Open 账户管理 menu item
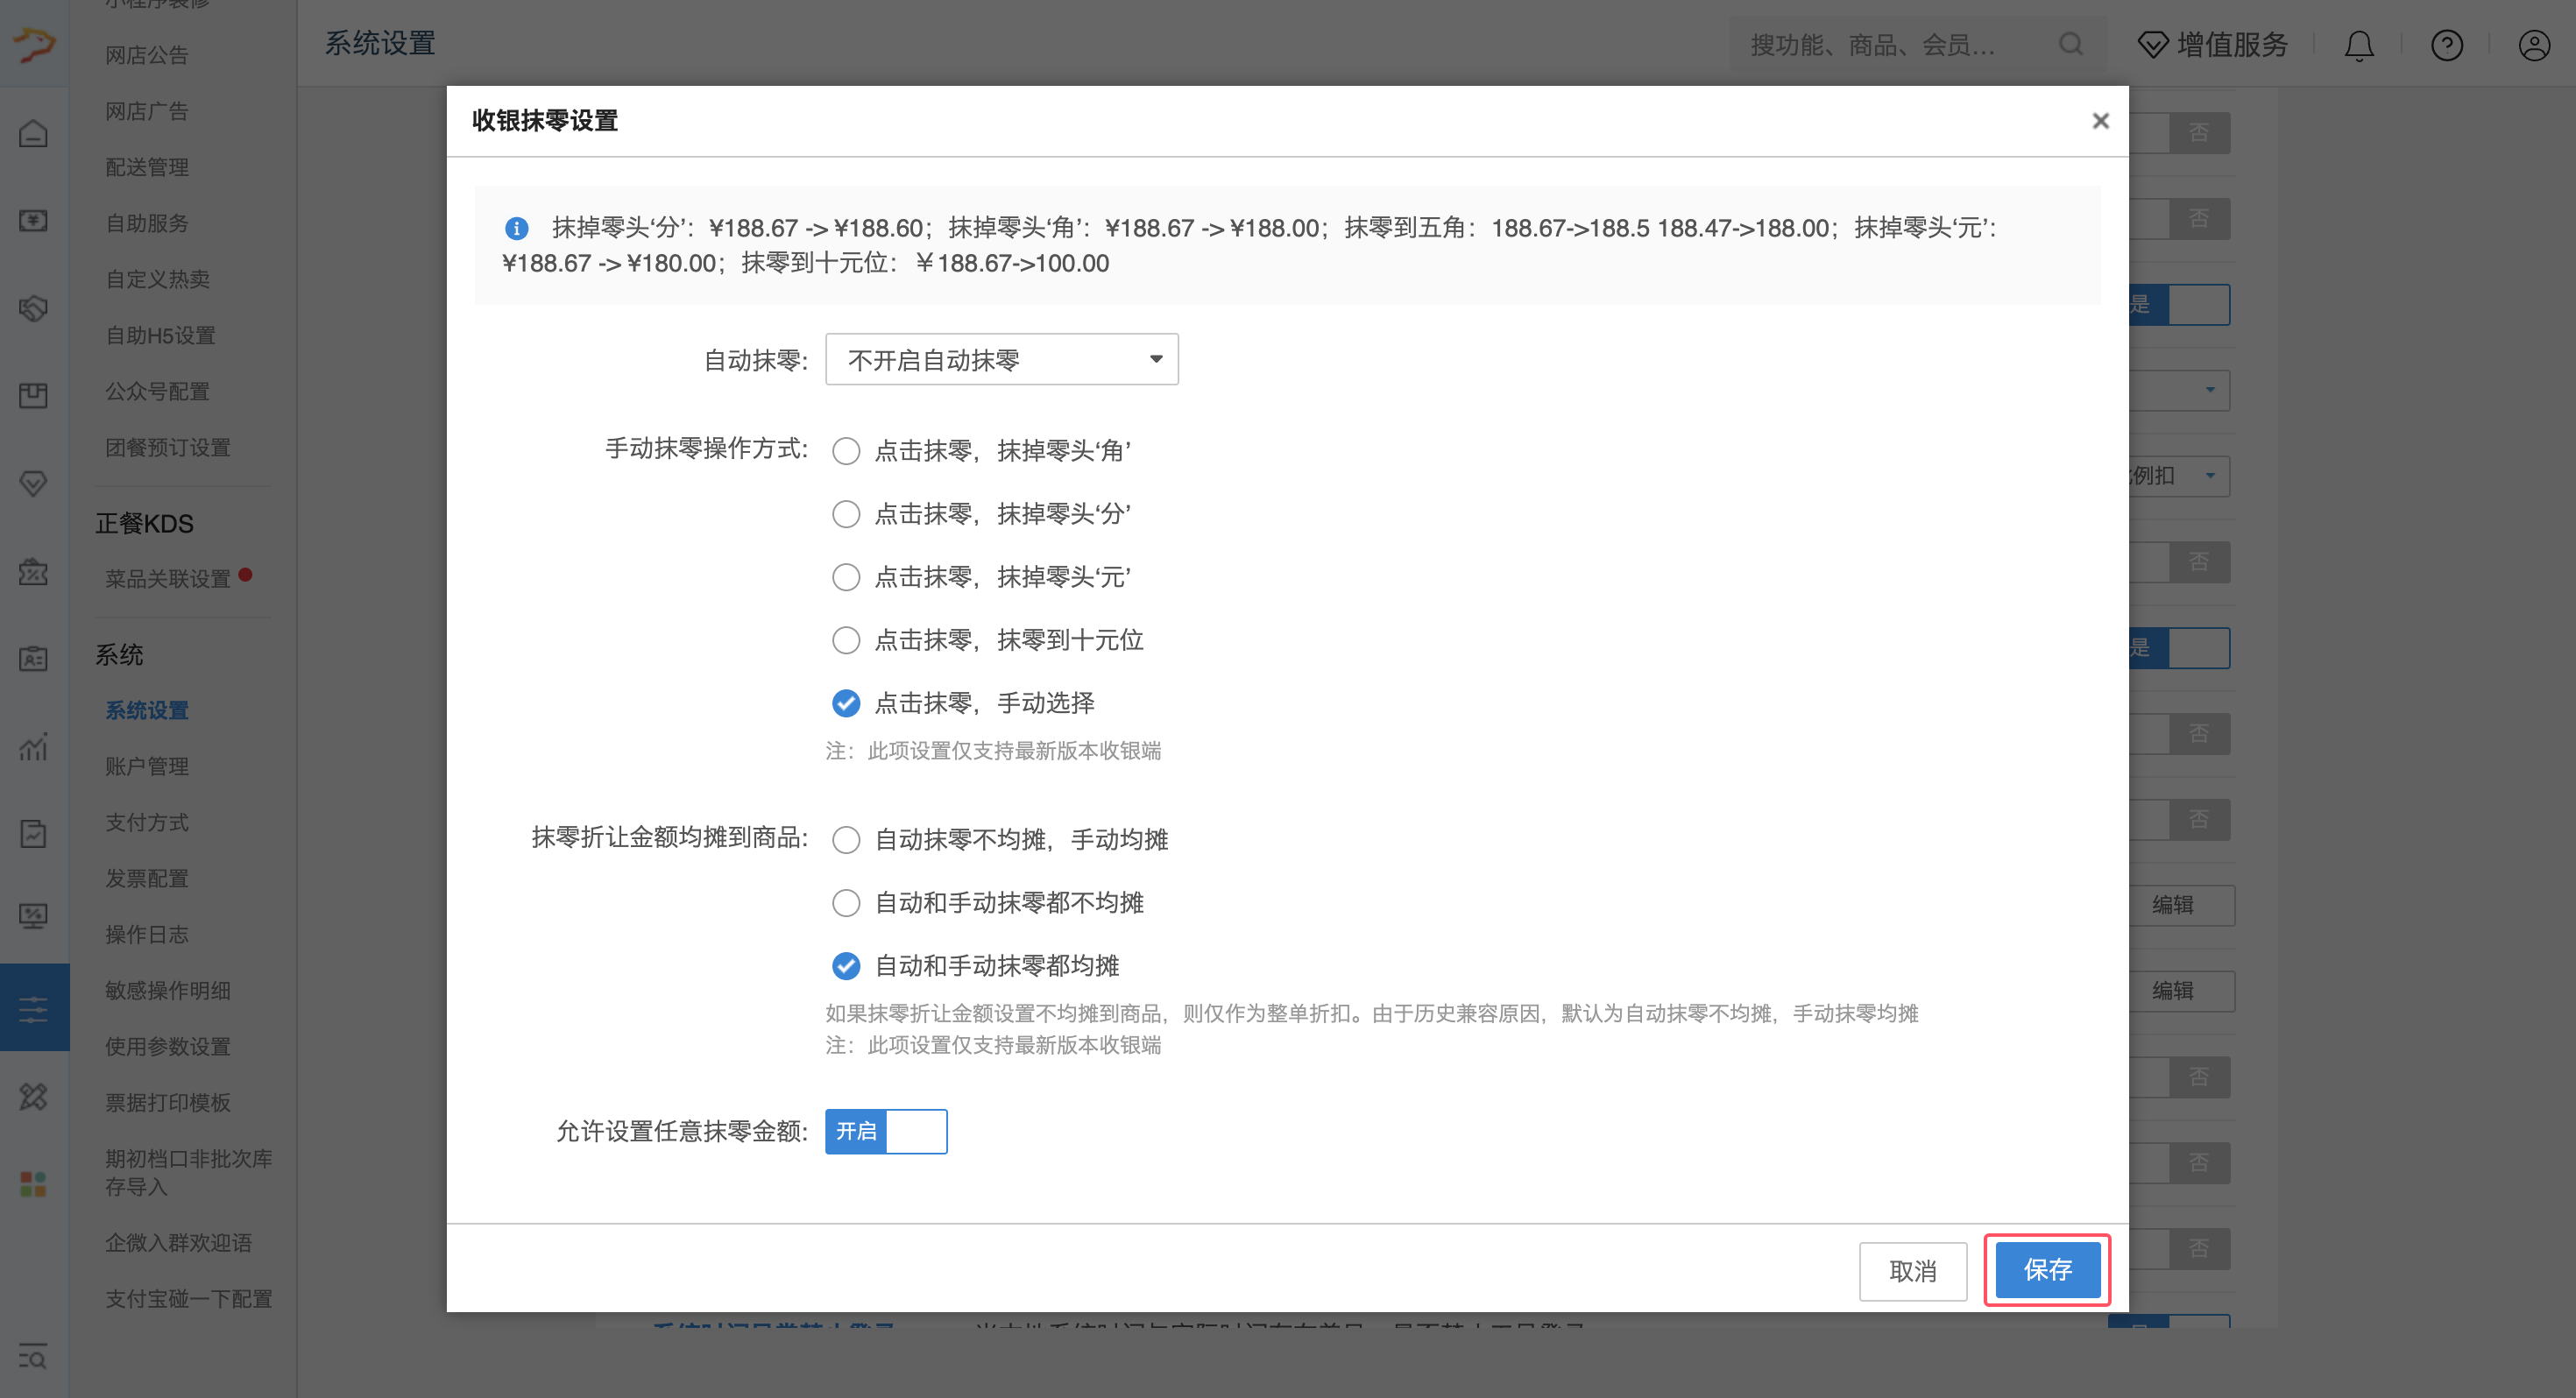This screenshot has height=1398, width=2576. (147, 766)
